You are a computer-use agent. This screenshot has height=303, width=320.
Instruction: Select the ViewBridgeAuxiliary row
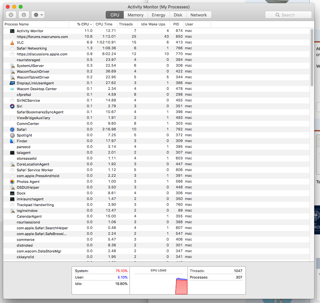[x=156, y=118]
